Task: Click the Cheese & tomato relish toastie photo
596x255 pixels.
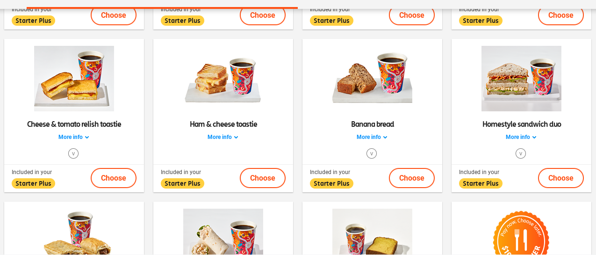Action: 74,79
